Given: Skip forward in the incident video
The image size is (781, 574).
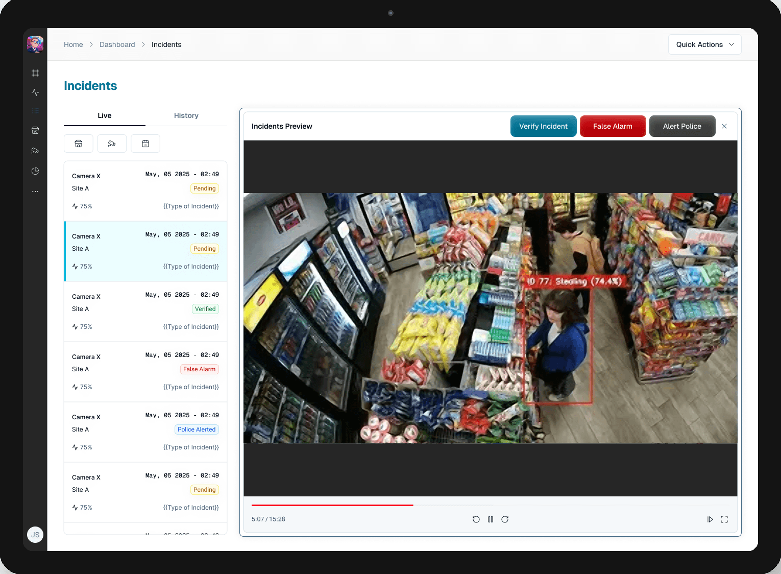Looking at the screenshot, I should coord(505,519).
